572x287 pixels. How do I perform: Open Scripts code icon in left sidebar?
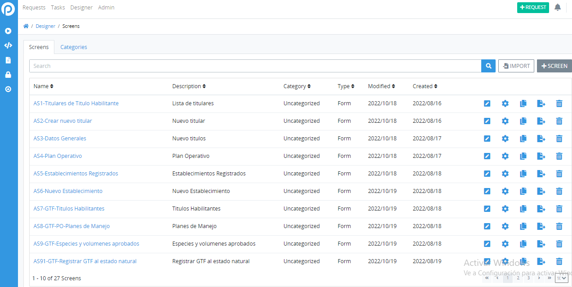(8, 45)
